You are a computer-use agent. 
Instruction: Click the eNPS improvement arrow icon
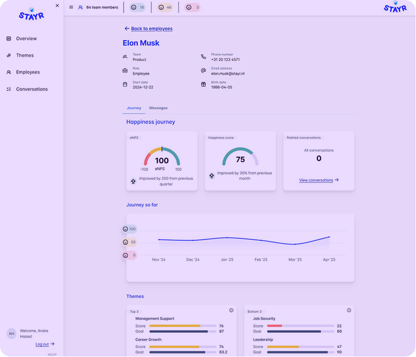[x=133, y=181]
